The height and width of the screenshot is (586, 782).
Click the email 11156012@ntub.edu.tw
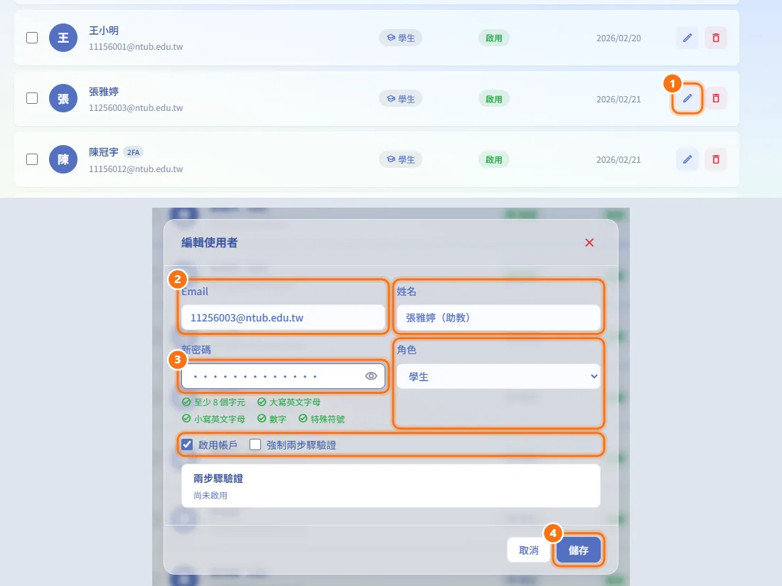[x=136, y=169]
